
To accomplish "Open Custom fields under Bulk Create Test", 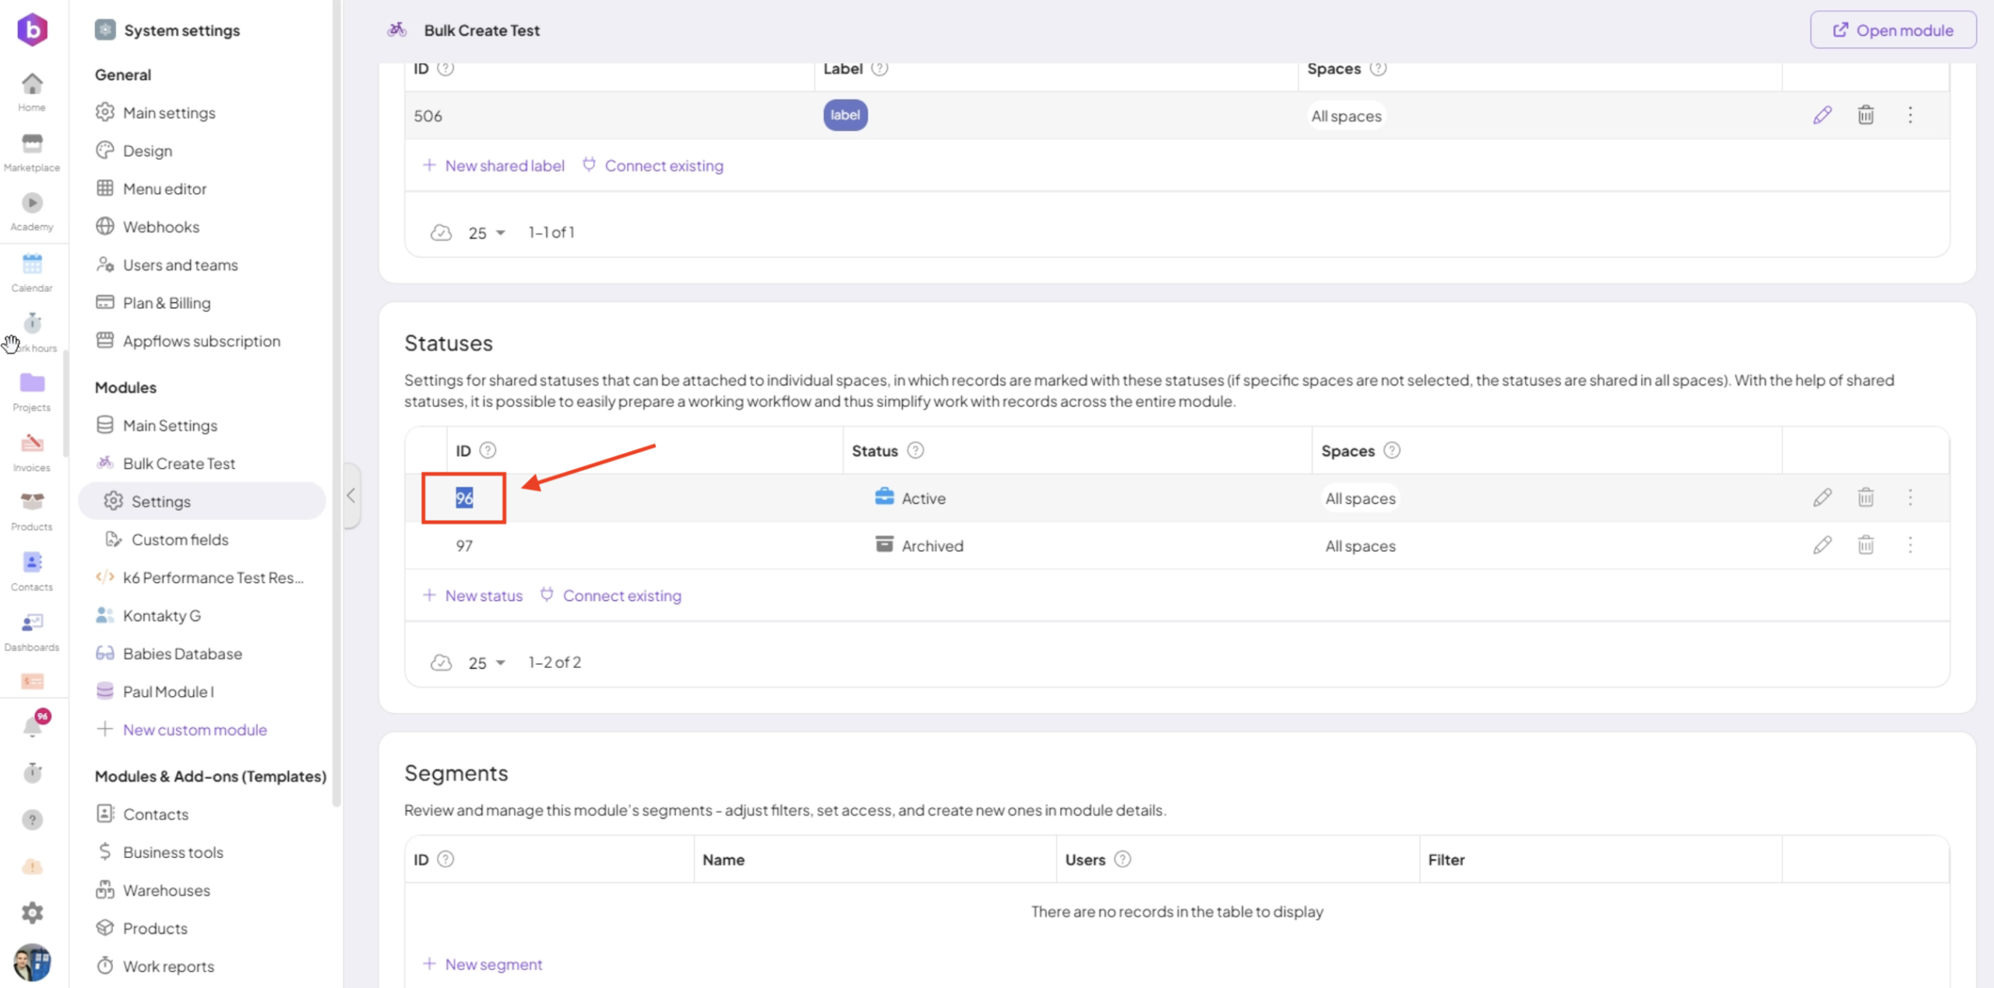I will click(x=180, y=540).
